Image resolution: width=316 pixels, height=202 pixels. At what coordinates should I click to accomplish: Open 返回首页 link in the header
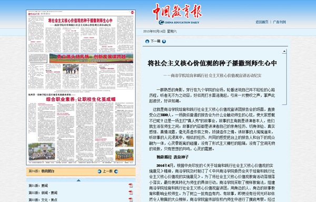tap(262, 22)
